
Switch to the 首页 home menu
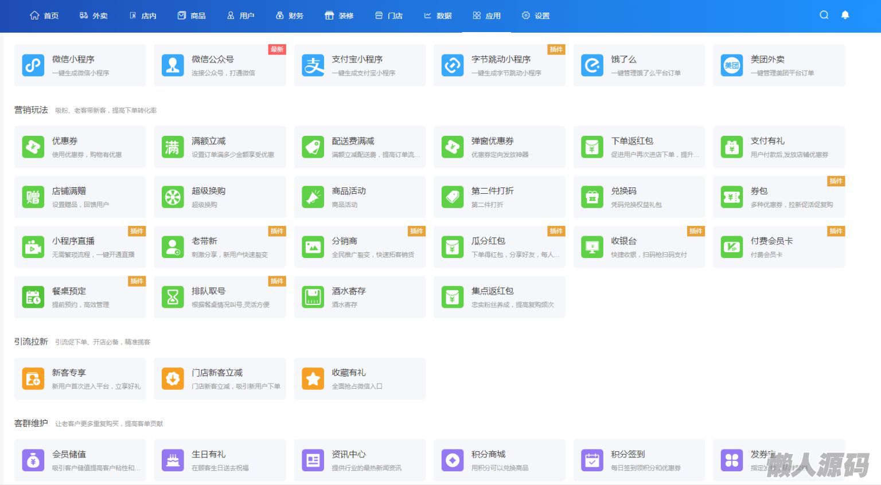44,15
